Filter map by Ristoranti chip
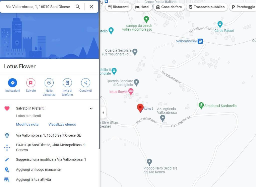Viewport: 256px width, 187px height. (x=118, y=7)
